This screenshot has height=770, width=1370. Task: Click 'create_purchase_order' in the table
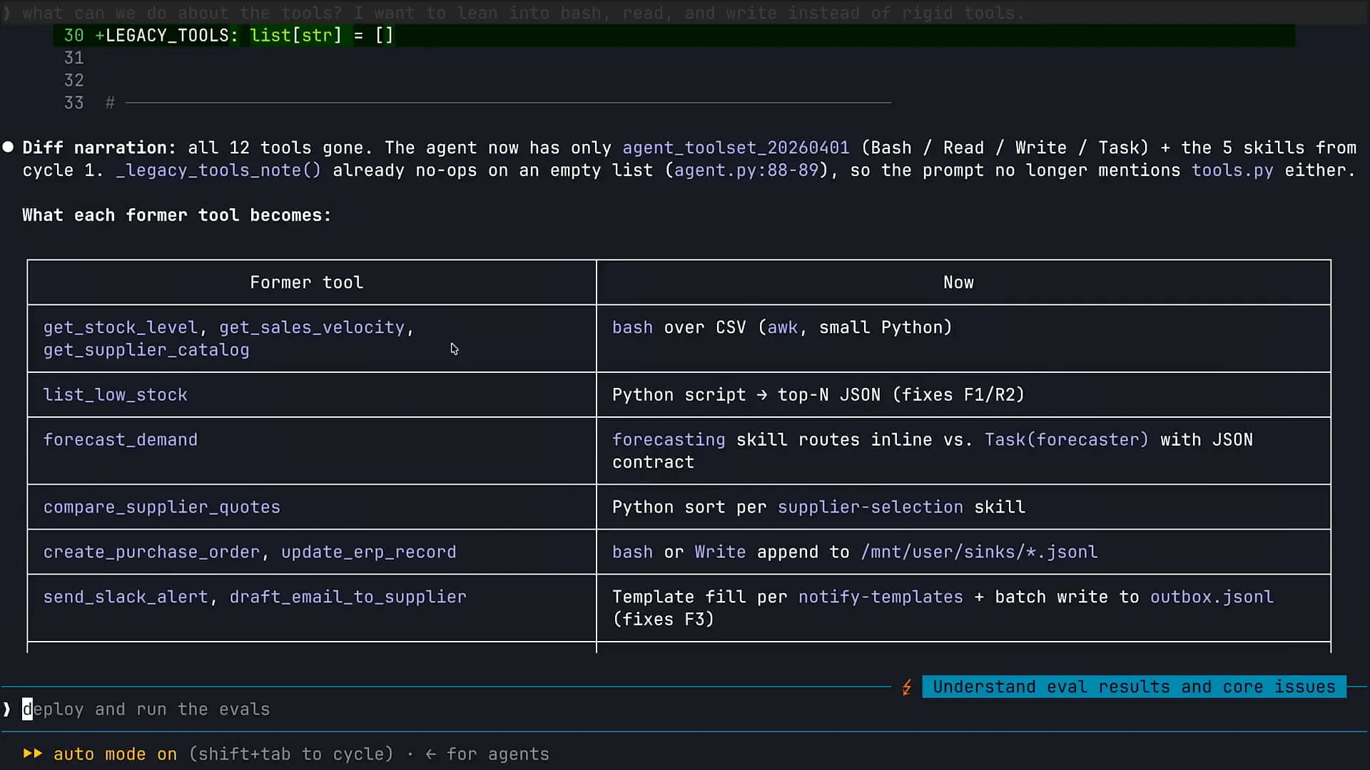[x=151, y=552]
